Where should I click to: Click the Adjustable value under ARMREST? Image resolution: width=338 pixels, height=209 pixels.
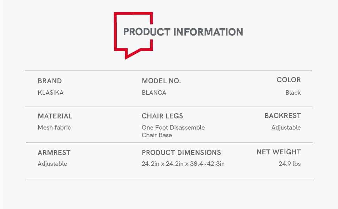coord(52,164)
